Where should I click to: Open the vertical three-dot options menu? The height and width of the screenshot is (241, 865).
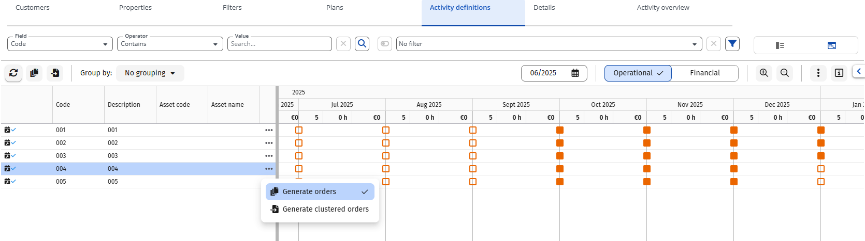click(x=818, y=73)
